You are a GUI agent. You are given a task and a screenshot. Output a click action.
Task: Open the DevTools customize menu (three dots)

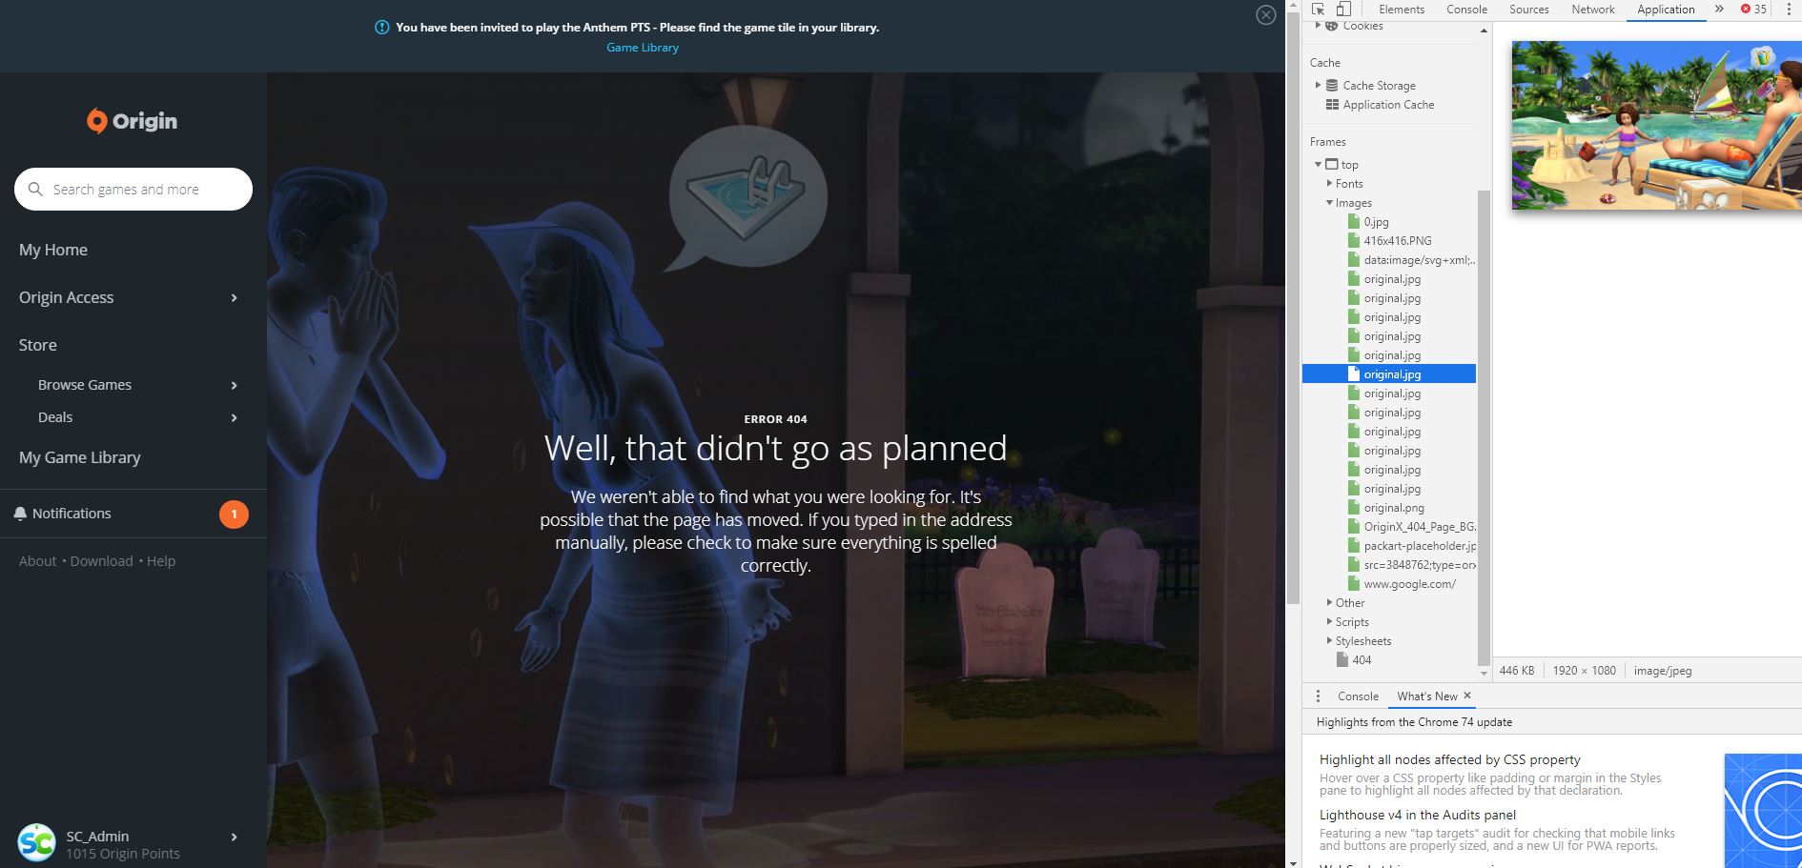(1789, 9)
